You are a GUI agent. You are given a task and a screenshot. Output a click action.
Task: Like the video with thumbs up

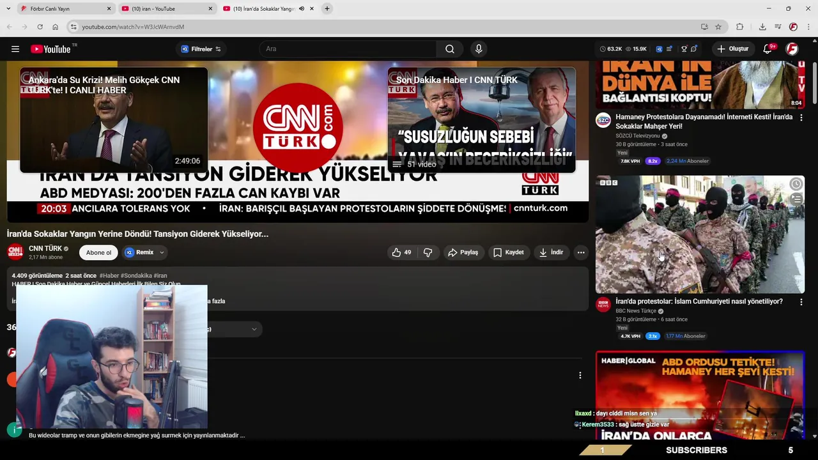[x=402, y=252]
